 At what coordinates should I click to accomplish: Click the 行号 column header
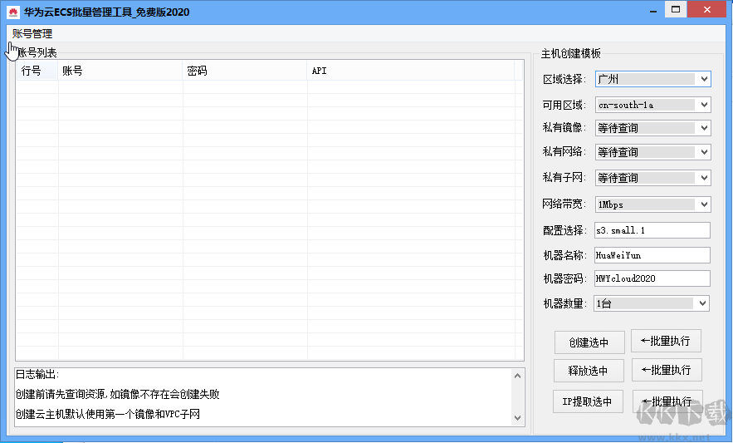coord(37,71)
